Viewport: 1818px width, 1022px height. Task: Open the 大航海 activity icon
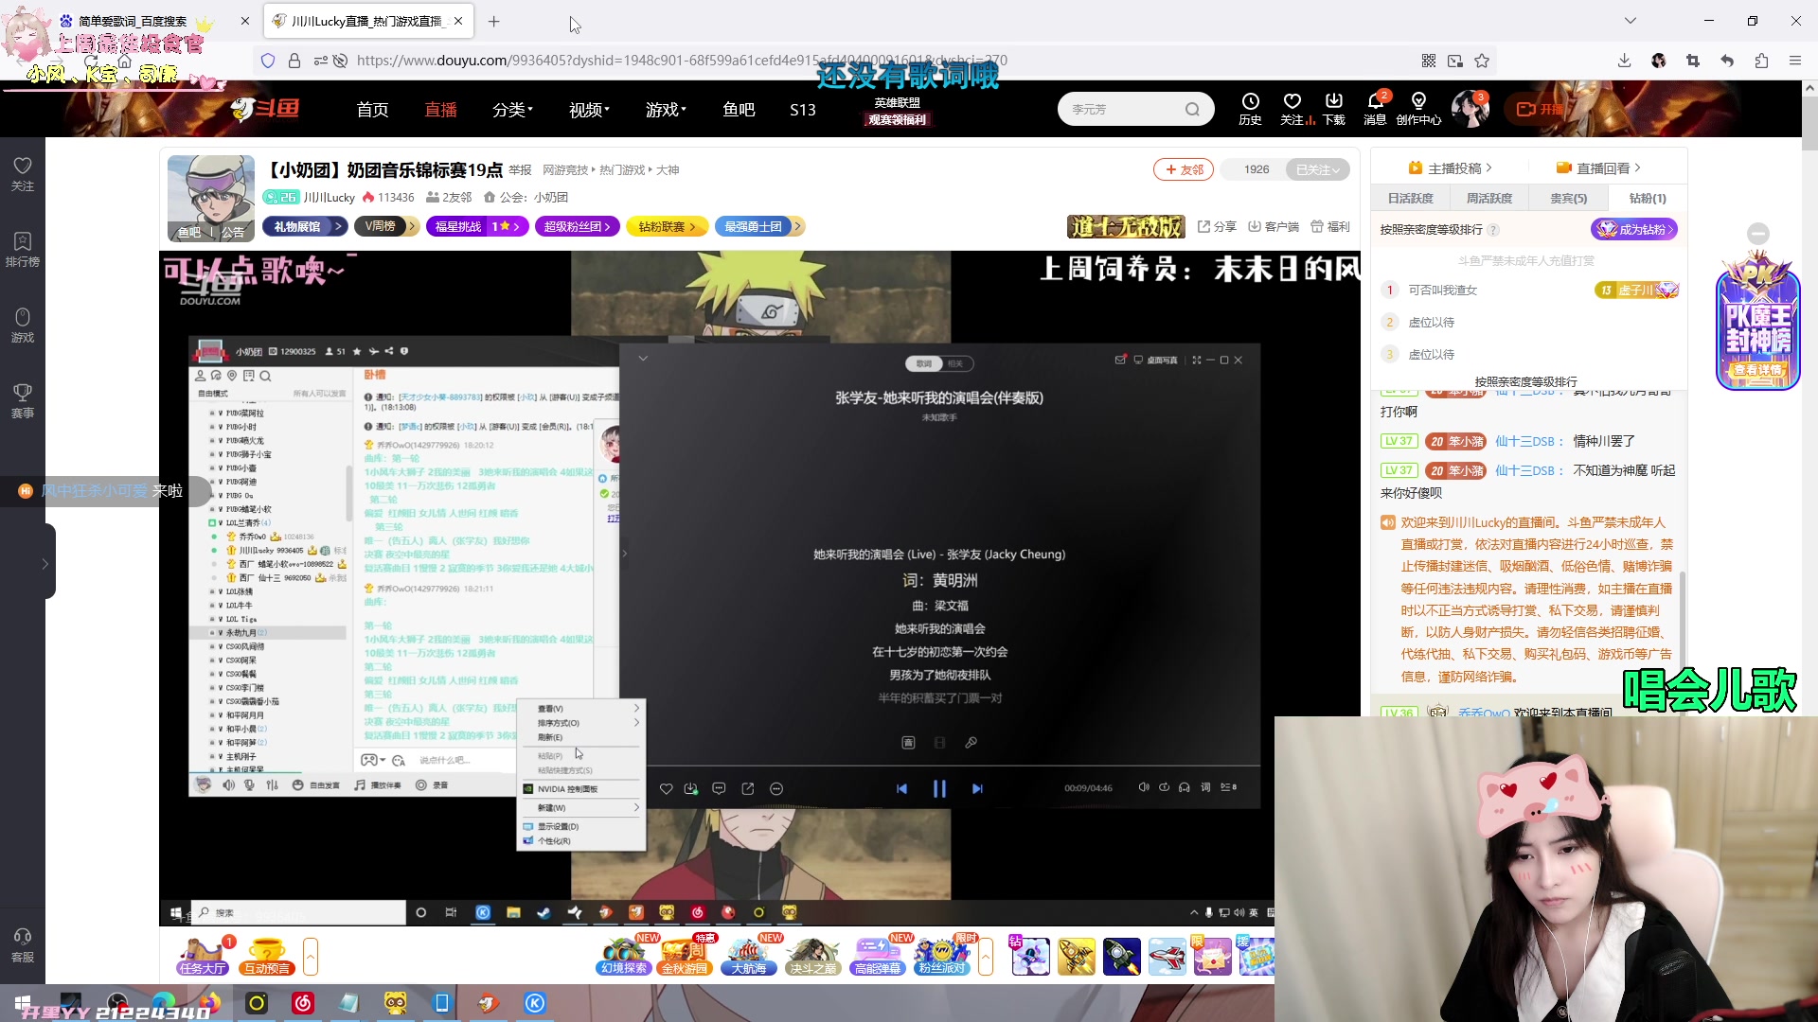pyautogui.click(x=749, y=956)
